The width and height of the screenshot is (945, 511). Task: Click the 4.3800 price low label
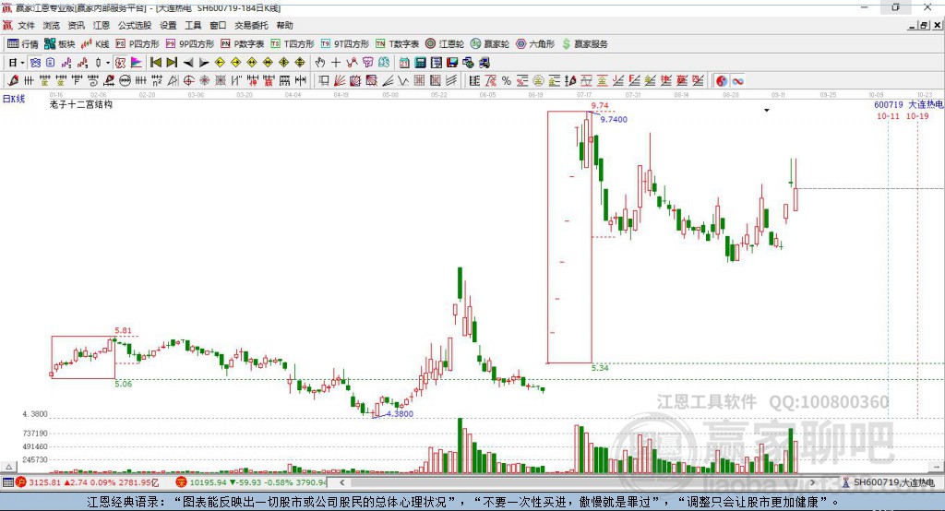point(400,413)
